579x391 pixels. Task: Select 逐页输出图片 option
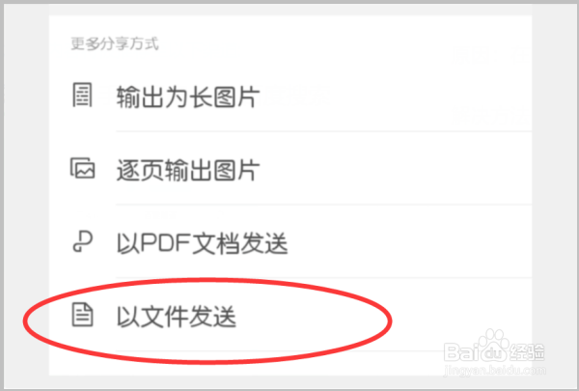point(188,170)
